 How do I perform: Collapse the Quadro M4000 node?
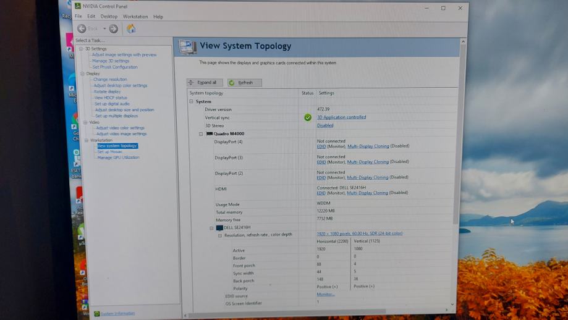[201, 134]
